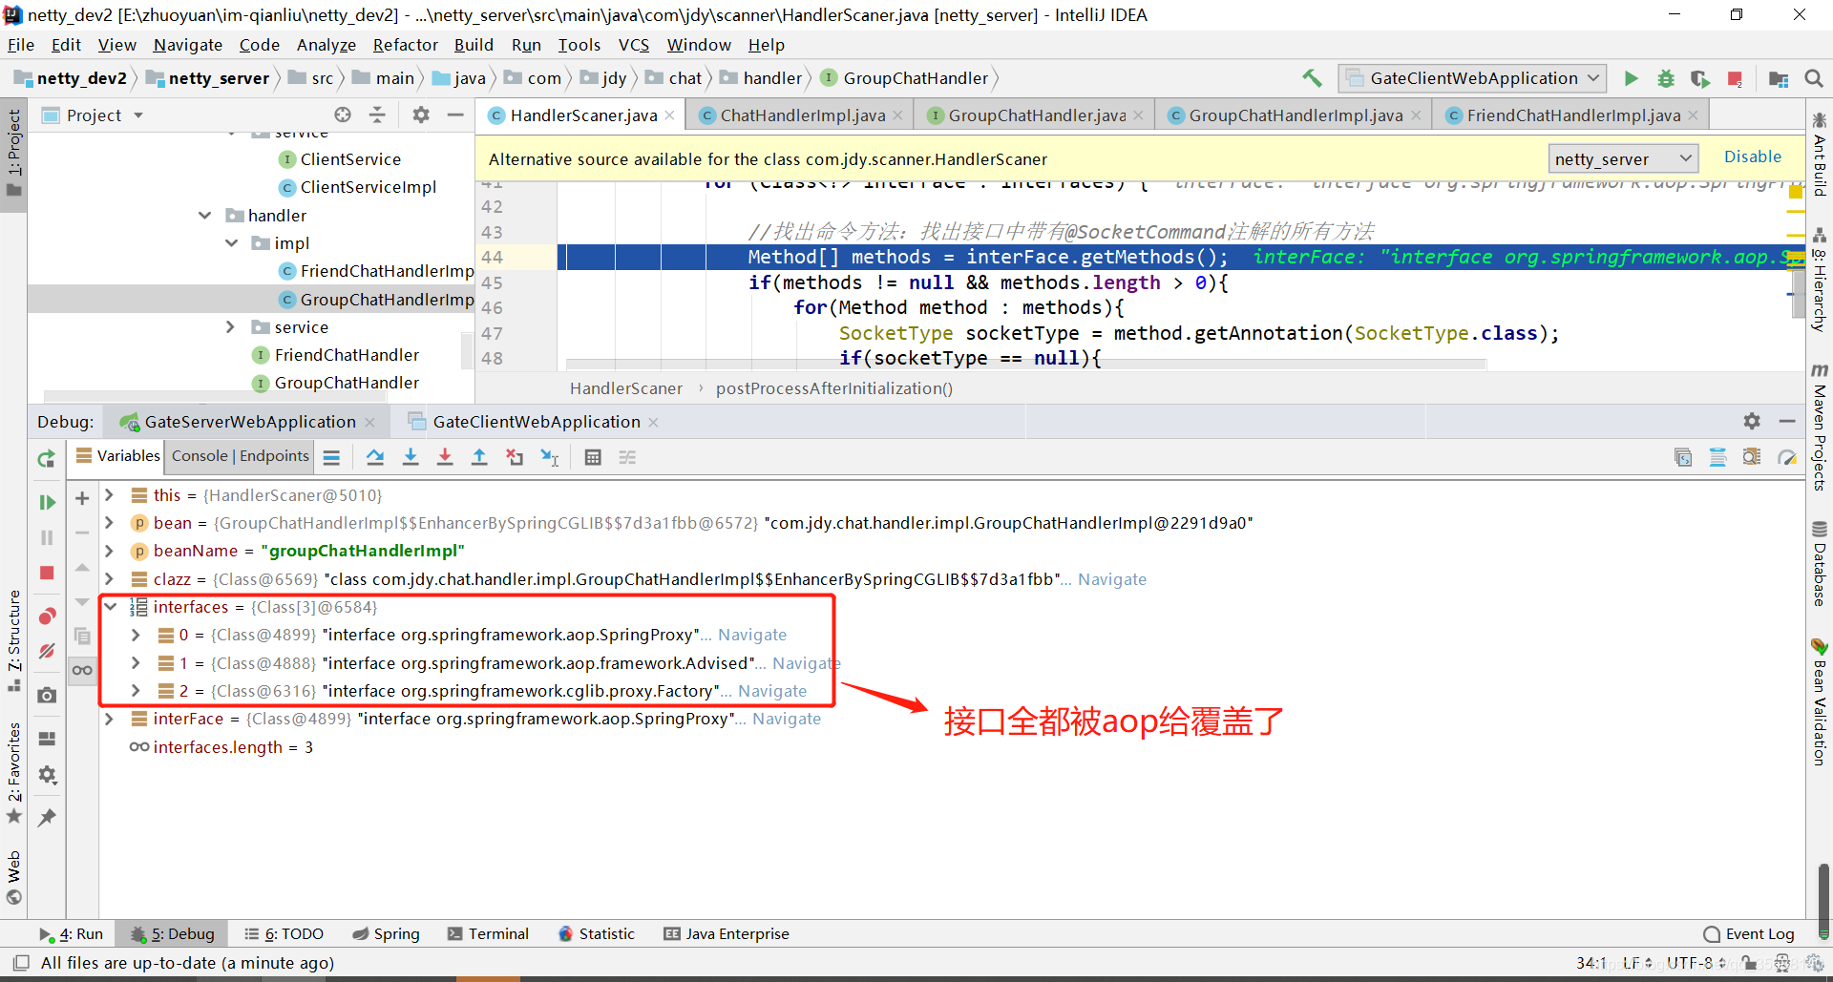Click Navigate link on interFace variable
This screenshot has width=1833, height=982.
[x=786, y=719]
